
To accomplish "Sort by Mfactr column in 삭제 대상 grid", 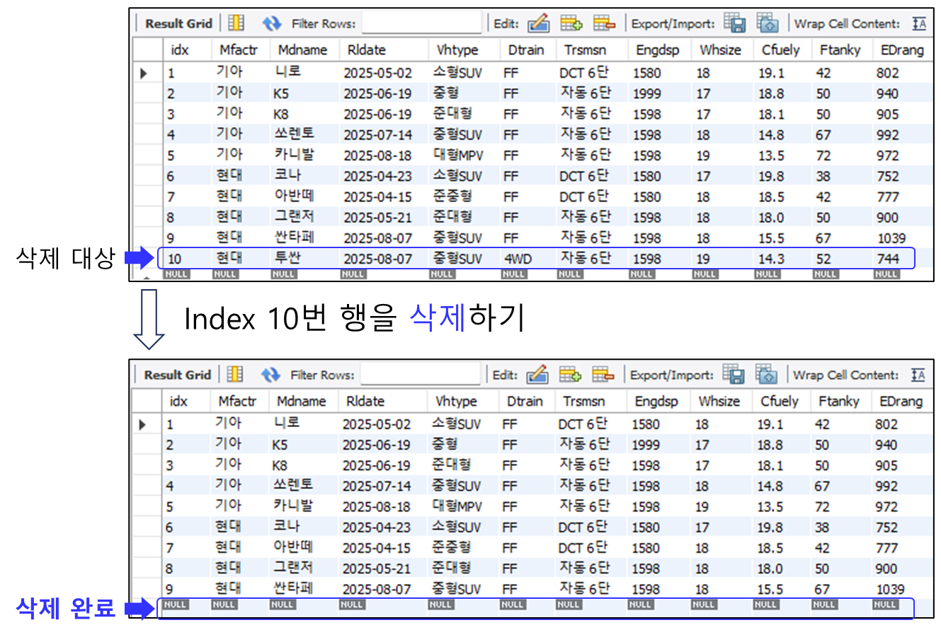I will click(240, 50).
